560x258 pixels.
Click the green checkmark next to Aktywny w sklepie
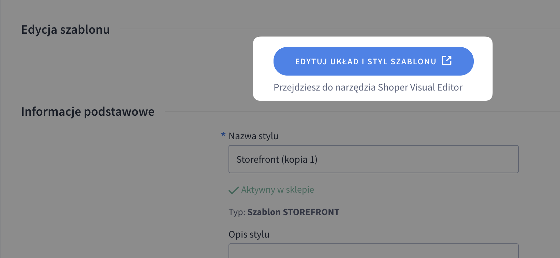click(234, 190)
